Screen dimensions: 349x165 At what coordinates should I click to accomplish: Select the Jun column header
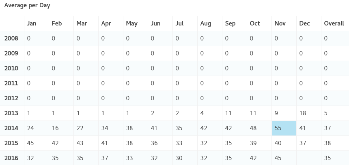(155, 23)
